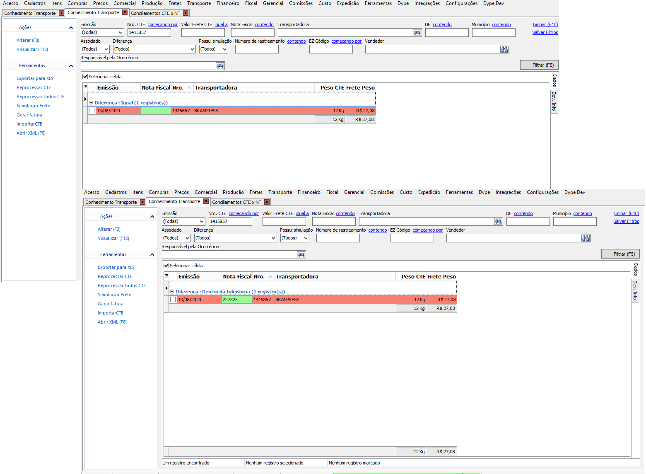
Task: Click Simulação Frete in top window
Action: [33, 106]
